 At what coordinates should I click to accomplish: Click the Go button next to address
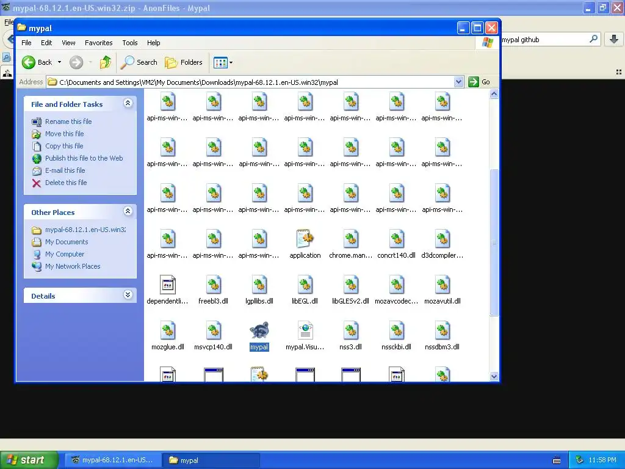pos(479,82)
